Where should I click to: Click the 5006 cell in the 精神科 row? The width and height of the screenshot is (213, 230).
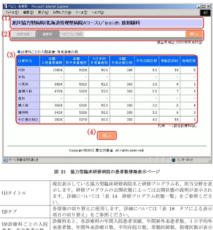(x=76, y=112)
